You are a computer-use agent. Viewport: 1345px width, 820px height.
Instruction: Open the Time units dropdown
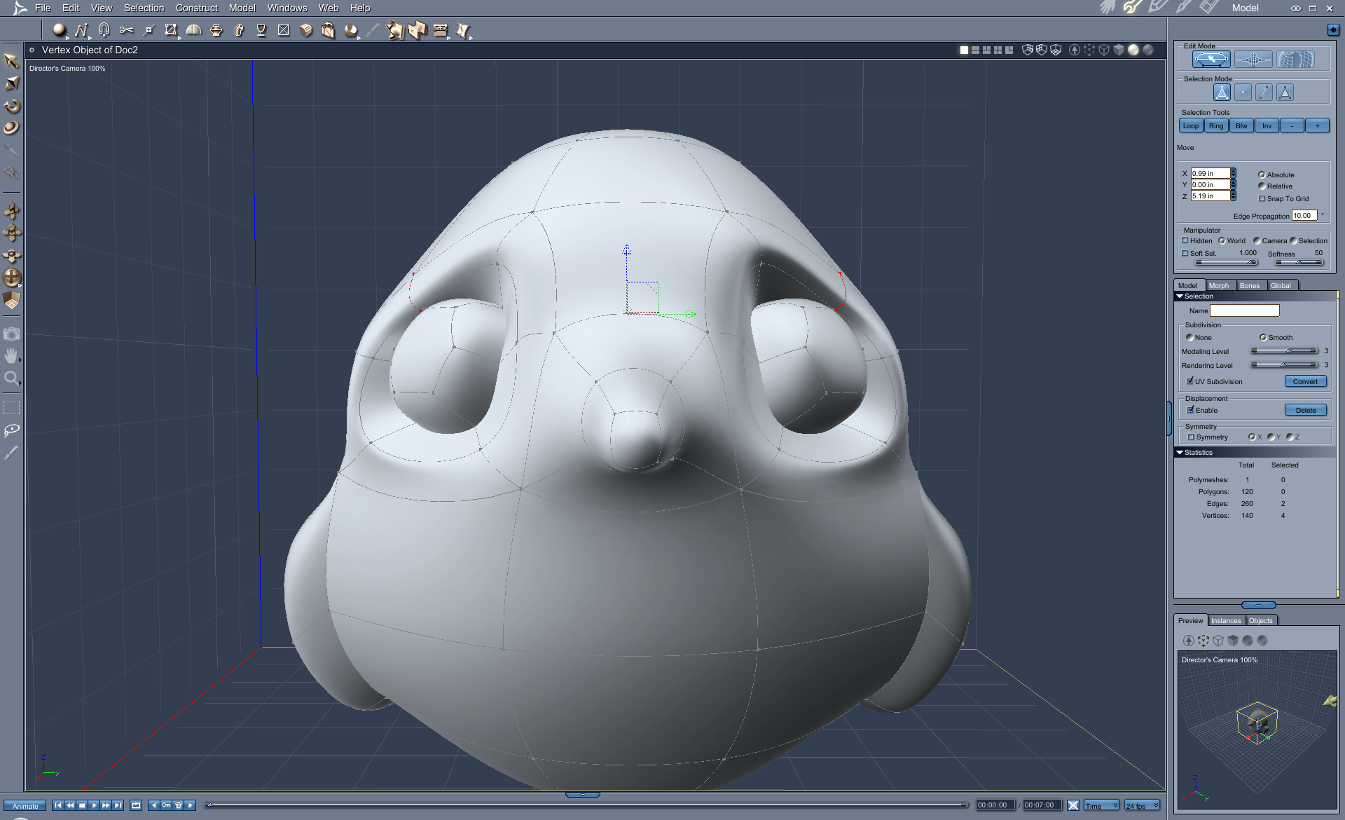1102,806
